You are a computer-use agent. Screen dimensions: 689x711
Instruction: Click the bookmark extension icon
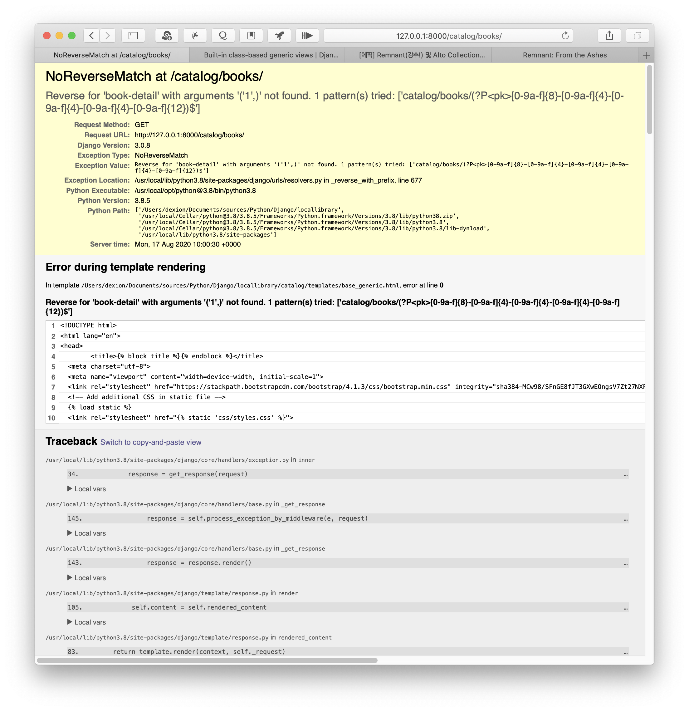pos(251,36)
